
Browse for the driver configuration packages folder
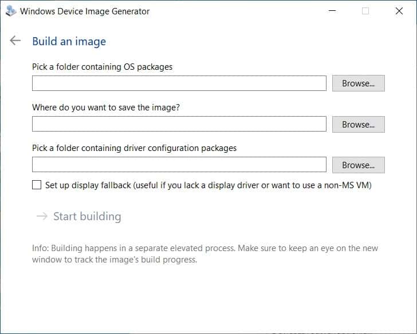point(358,165)
